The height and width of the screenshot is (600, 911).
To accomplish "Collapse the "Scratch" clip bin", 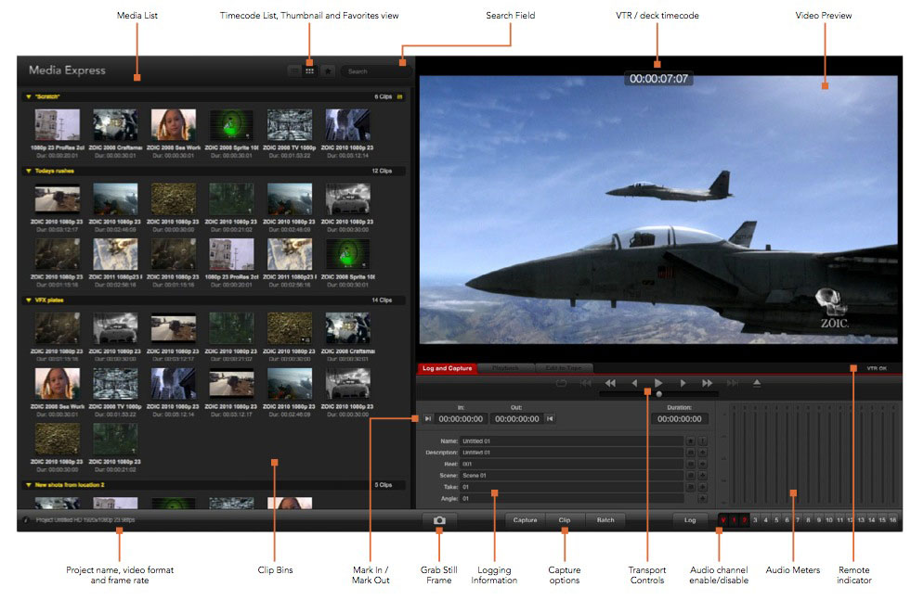I will coord(29,96).
